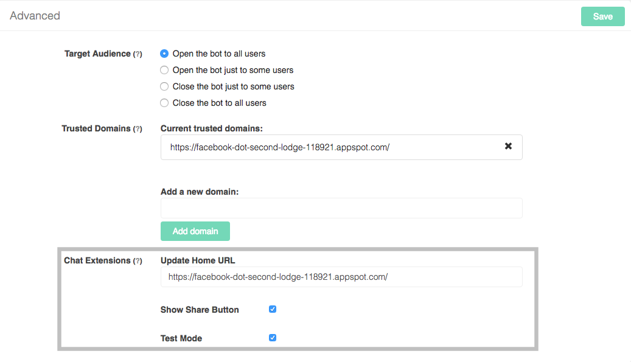
Task: Click into the Update Home URL field
Action: coord(341,277)
